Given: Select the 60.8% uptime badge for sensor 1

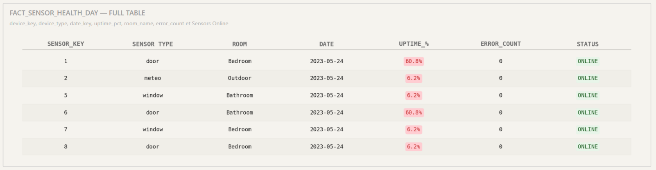Looking at the screenshot, I should (x=414, y=61).
